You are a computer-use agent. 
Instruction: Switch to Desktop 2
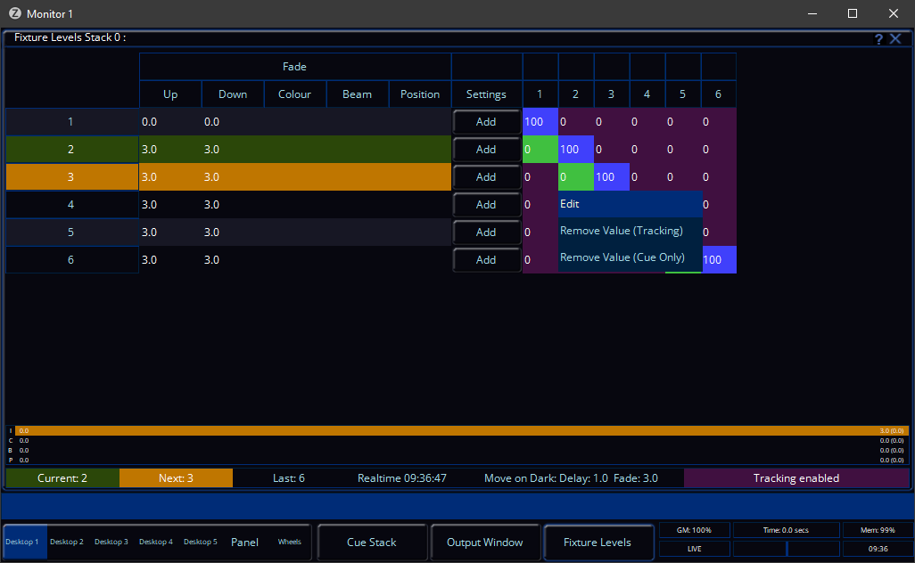tap(67, 542)
